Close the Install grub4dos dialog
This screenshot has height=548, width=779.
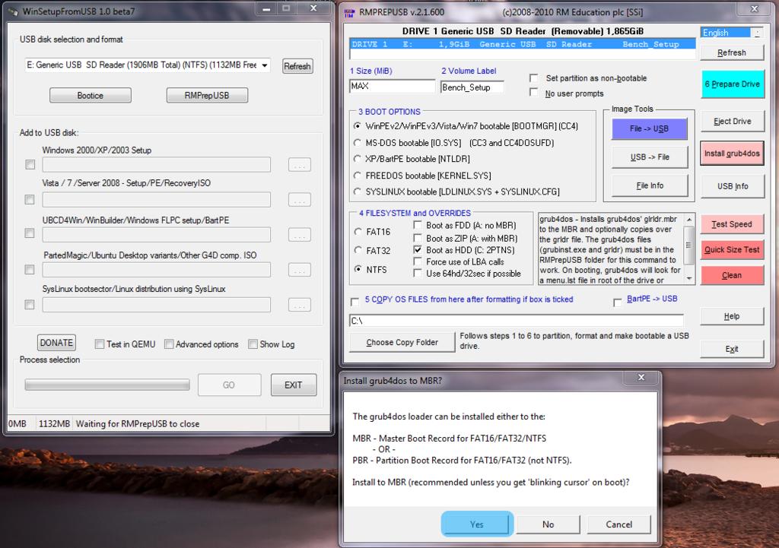coord(641,378)
